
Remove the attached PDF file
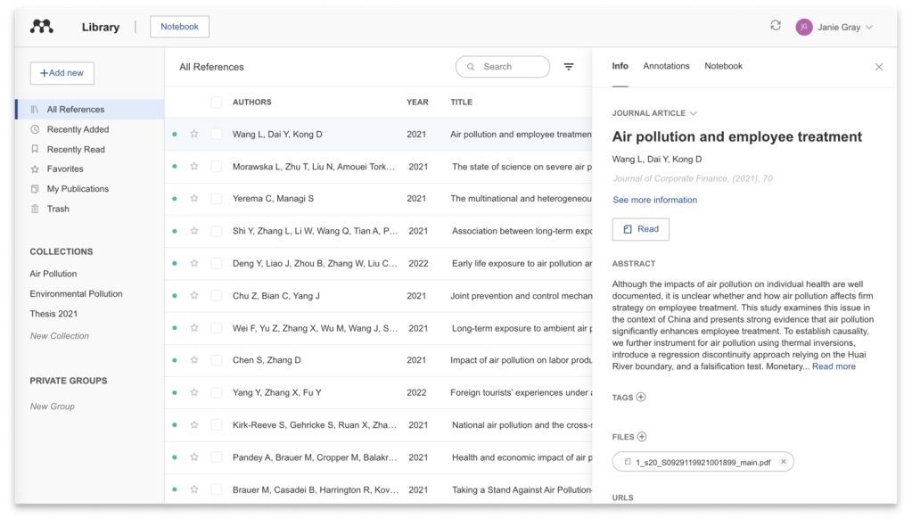point(784,462)
